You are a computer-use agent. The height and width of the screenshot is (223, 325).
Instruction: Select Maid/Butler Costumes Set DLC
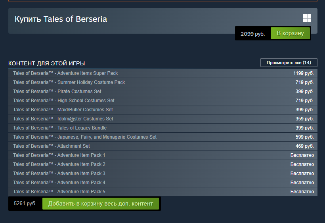point(63,110)
